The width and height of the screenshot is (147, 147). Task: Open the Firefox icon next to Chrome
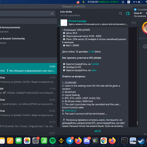(112, 141)
